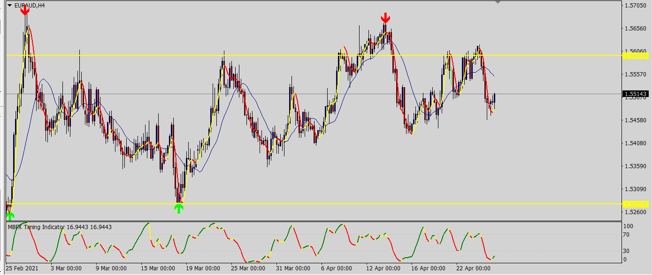652x275 pixels.
Task: Open the dropdown arrow beside EURAUD,H4
Action: [9, 6]
